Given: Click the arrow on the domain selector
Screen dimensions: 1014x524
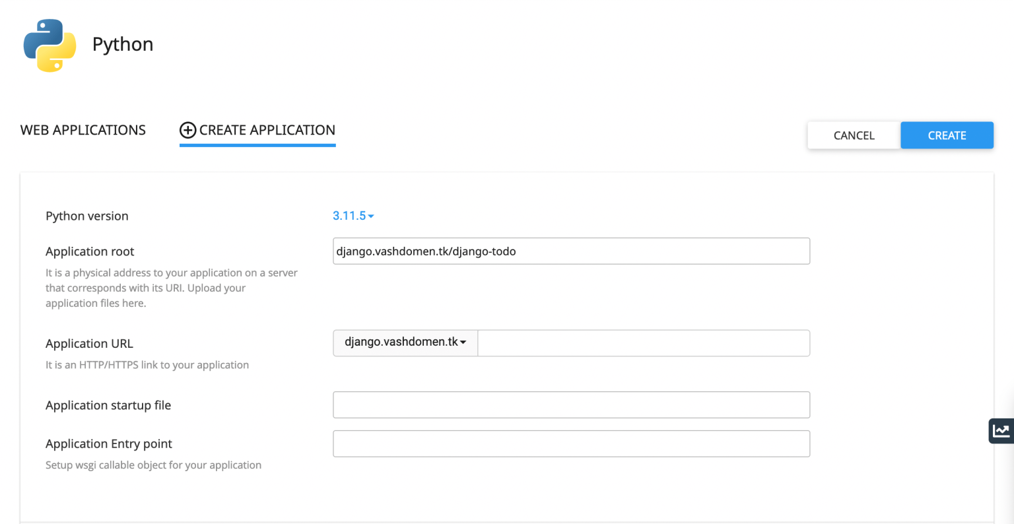Looking at the screenshot, I should (x=465, y=343).
